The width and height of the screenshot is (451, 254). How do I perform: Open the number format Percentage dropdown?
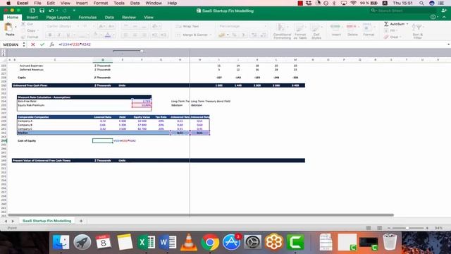pyautogui.click(x=265, y=26)
